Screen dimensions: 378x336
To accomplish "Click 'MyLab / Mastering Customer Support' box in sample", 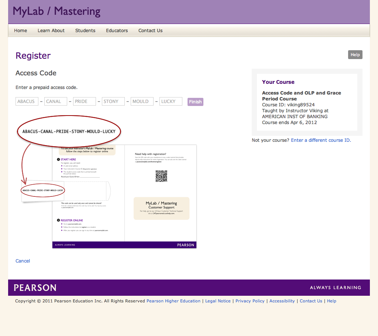I will 162,208.
